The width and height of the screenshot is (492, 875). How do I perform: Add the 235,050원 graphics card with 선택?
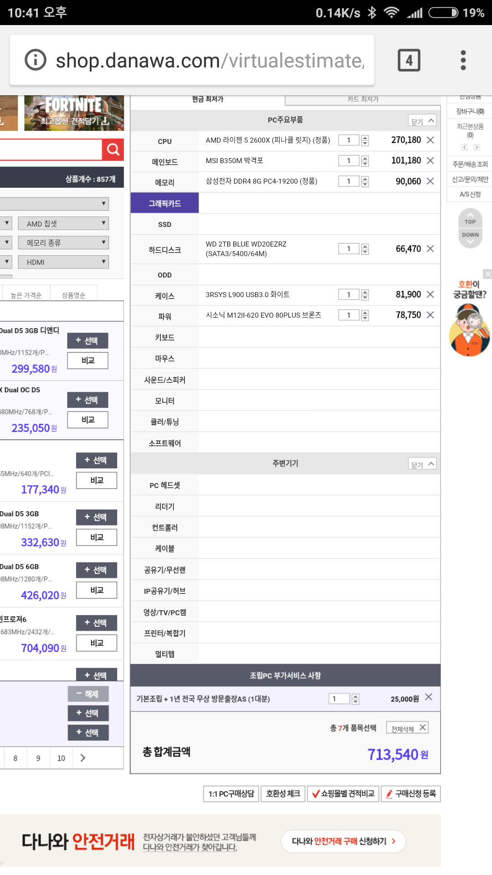pos(87,400)
